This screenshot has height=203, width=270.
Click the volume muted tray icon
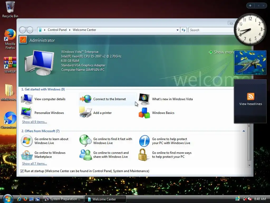point(250,199)
